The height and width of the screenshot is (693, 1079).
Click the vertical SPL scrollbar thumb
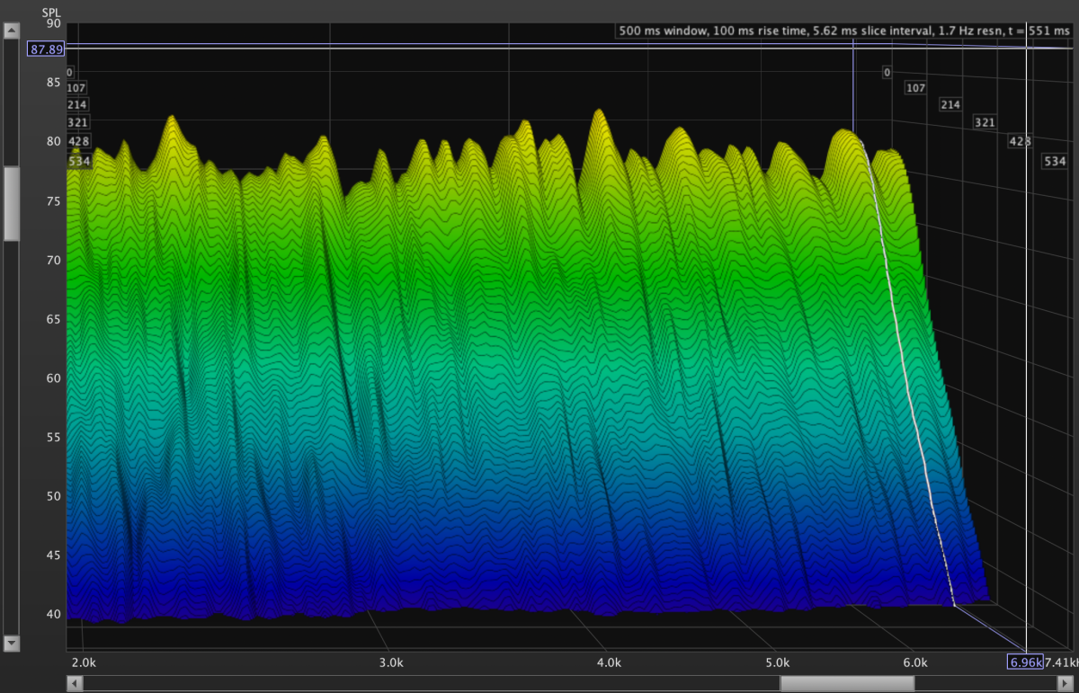point(12,203)
